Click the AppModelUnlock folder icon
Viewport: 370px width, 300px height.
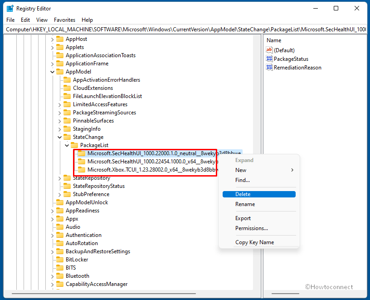click(x=60, y=202)
